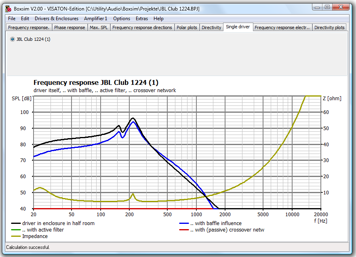Switch to the Max. SPL tab
This screenshot has width=356, height=257.
pyautogui.click(x=99, y=27)
